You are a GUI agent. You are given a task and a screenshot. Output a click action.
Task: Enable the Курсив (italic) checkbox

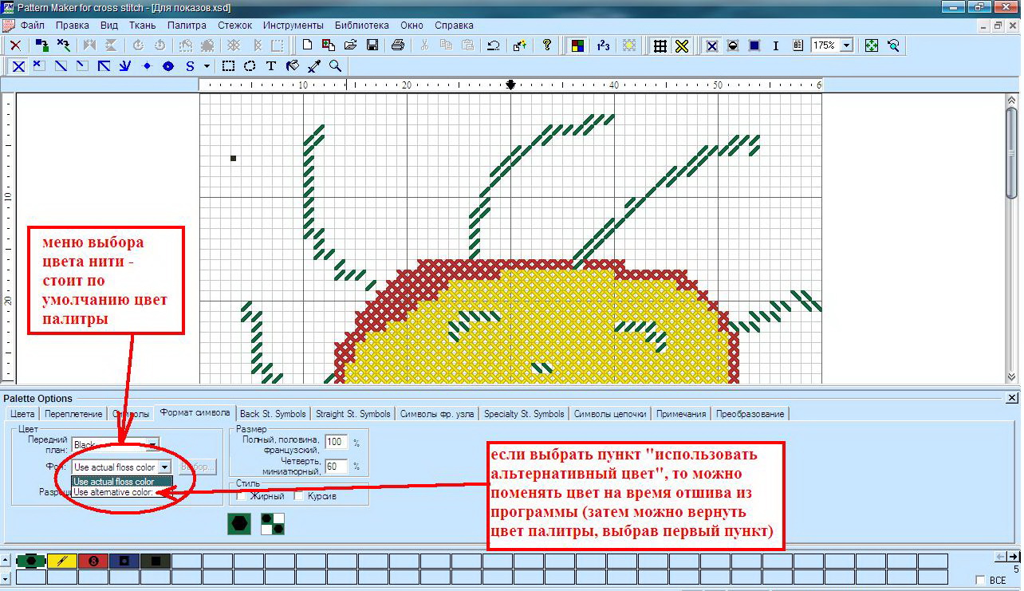(x=298, y=496)
